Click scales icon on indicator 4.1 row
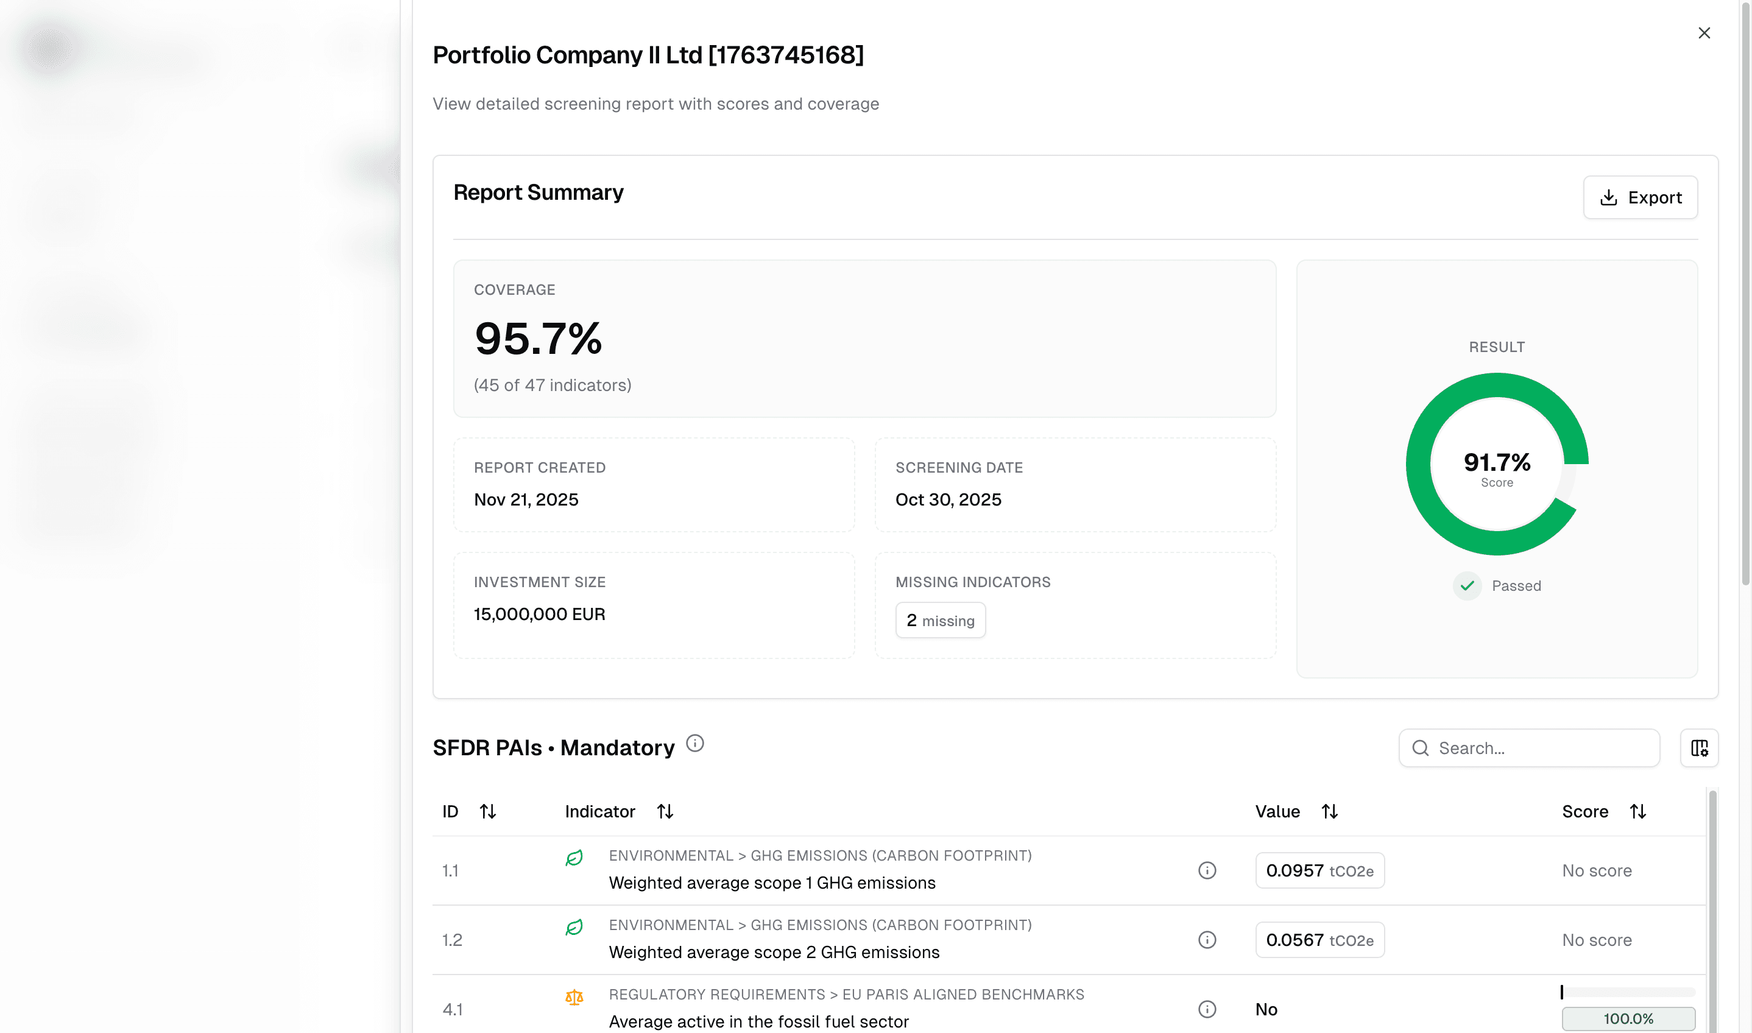Screen dimensions: 1752x1033 pyautogui.click(x=574, y=997)
